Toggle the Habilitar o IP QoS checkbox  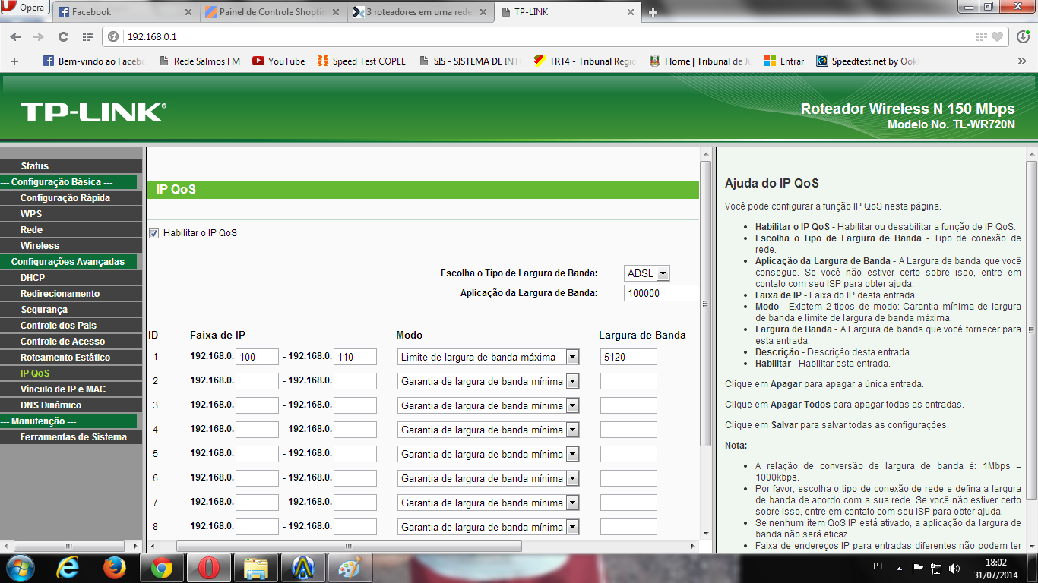(154, 233)
